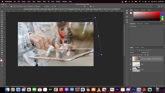Open the layer filter Kind dropdown
165x93 pixels.
[x=134, y=50]
